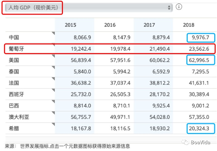Click the value 19,978.4 in the table
The image size is (217, 151).
[x=120, y=49]
